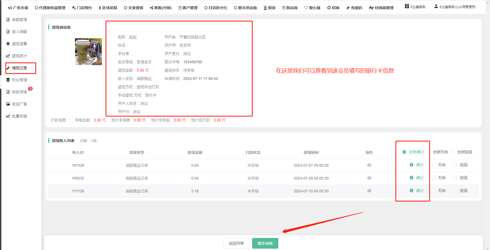Open 余额管理 from the sidebar
Image resolution: width=490 pixels, height=250 pixels.
pyautogui.click(x=19, y=20)
